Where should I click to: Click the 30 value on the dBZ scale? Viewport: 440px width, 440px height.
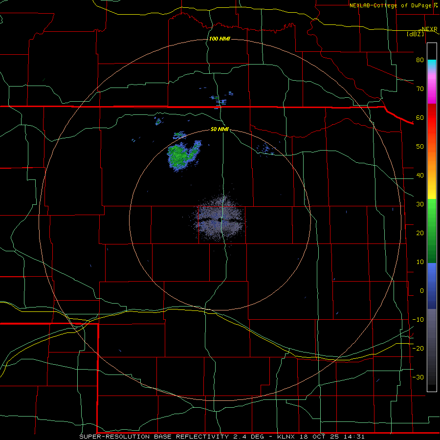click(420, 204)
